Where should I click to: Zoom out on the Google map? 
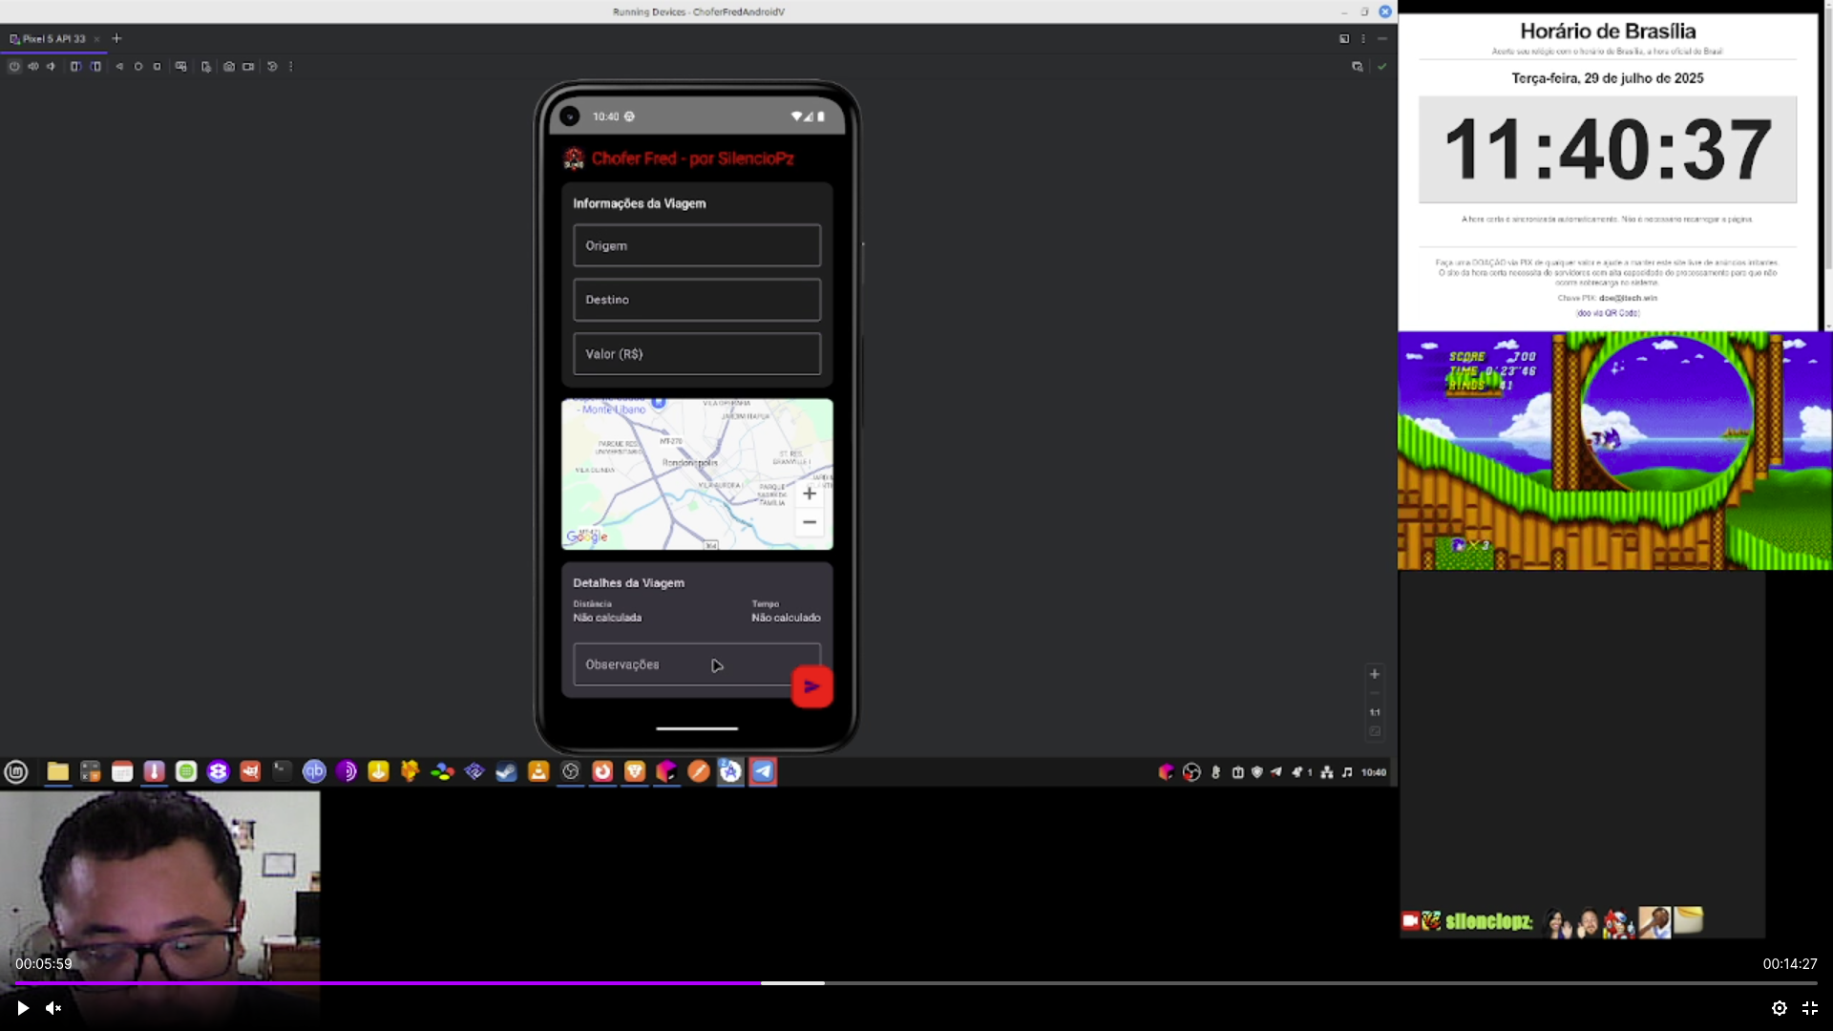(810, 522)
